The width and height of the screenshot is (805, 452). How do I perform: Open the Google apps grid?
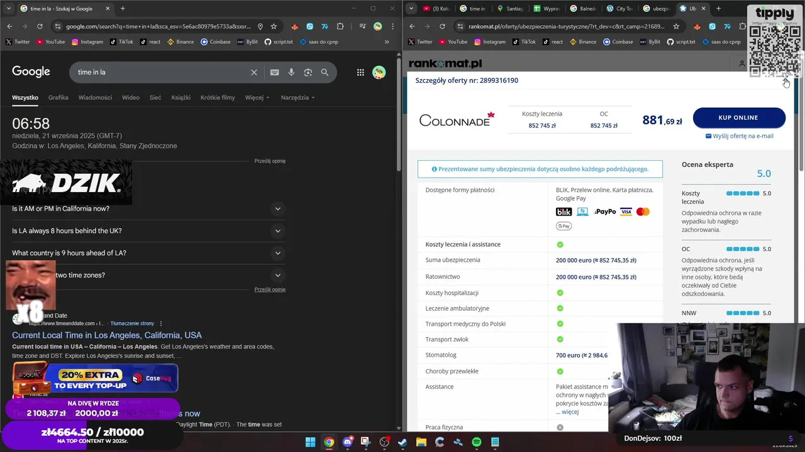point(360,72)
